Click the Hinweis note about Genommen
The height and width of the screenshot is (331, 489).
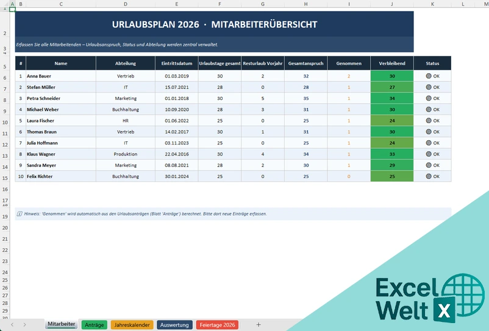pos(233,214)
